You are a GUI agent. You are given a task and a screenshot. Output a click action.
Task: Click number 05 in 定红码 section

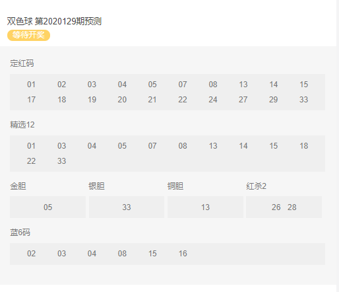click(152, 85)
